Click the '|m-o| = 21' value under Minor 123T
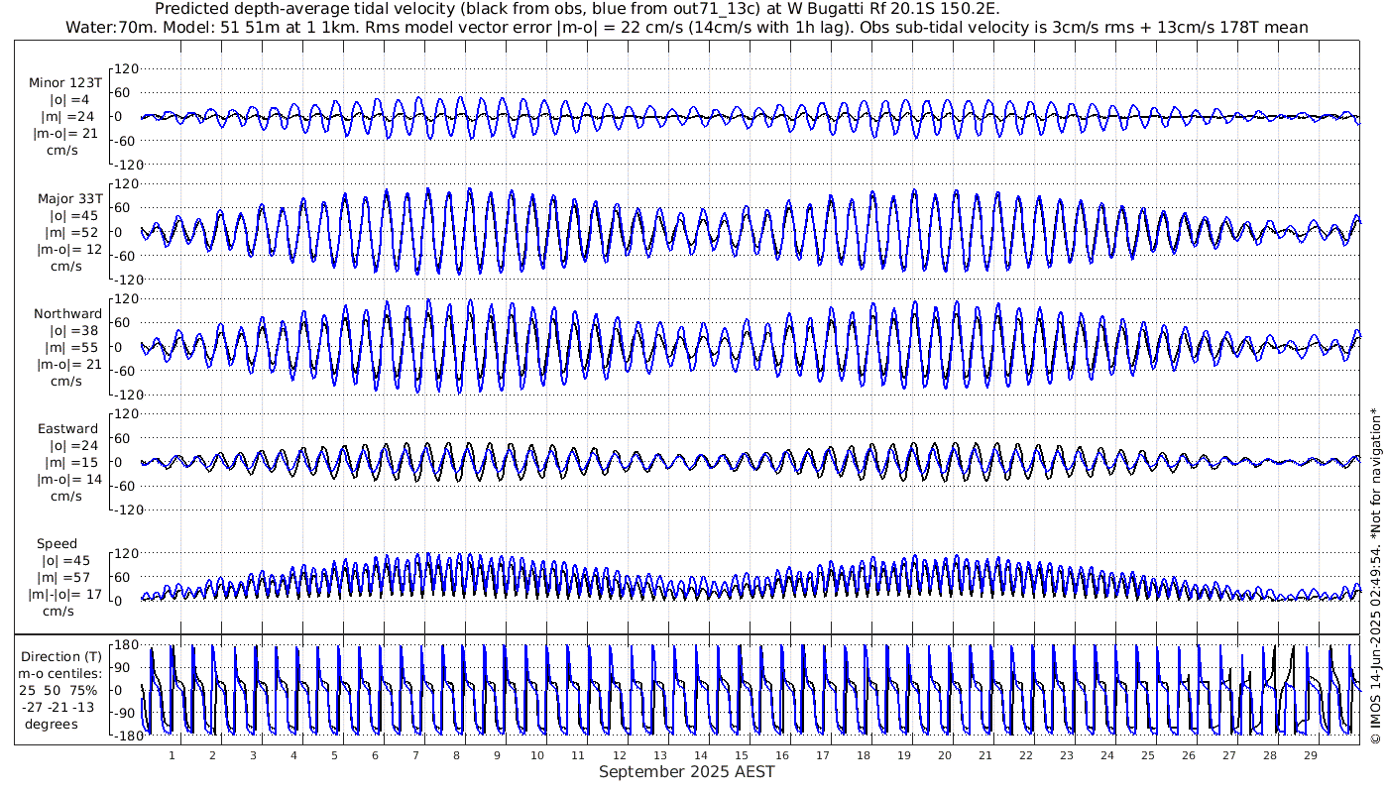The width and height of the screenshot is (1388, 793). click(67, 134)
